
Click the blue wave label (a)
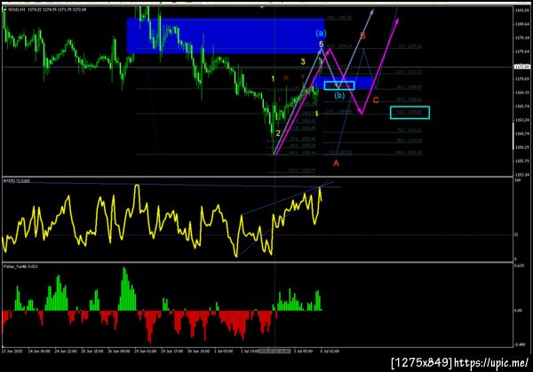click(321, 33)
